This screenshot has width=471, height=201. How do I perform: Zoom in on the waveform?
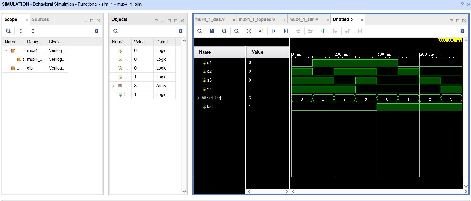click(224, 31)
